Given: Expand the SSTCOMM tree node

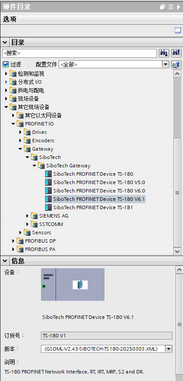Looking at the screenshot, I should coord(27,224).
